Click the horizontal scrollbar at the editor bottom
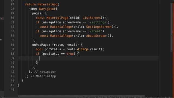The height and width of the screenshot is (98, 174). (x=81, y=96)
